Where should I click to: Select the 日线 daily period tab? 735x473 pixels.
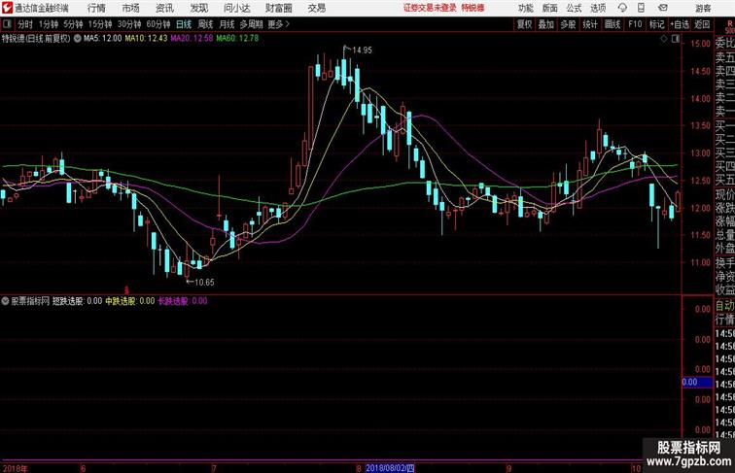click(184, 24)
